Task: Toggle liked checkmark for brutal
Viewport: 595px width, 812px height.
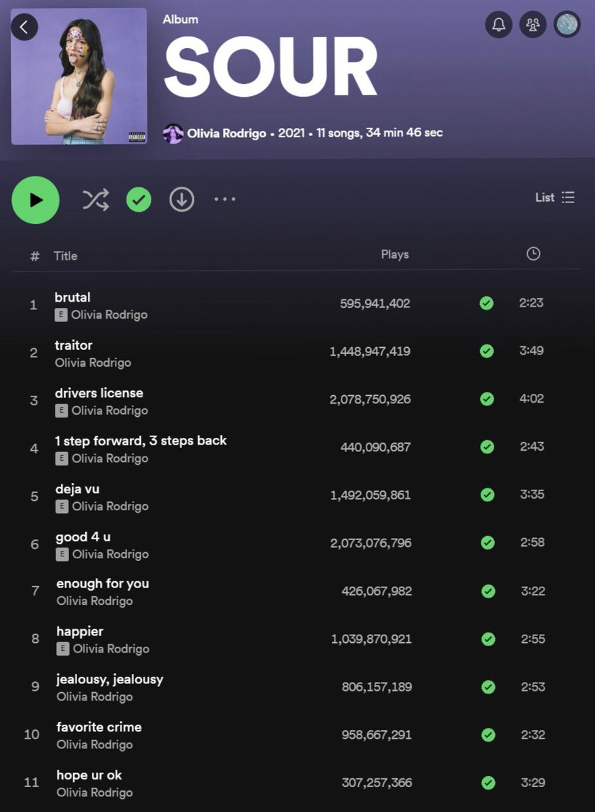Action: coord(486,303)
